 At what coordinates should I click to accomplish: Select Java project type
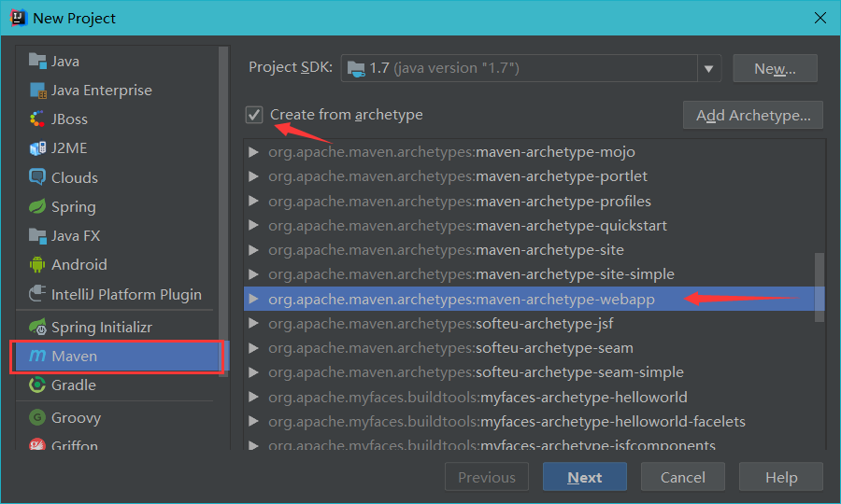(117, 61)
